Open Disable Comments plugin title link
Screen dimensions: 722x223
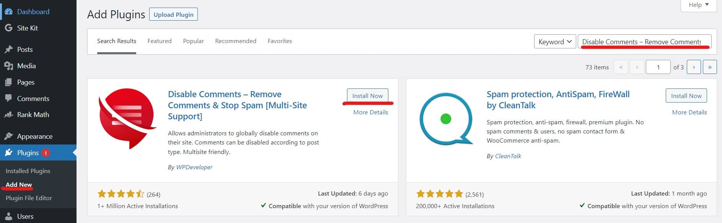tap(237, 105)
